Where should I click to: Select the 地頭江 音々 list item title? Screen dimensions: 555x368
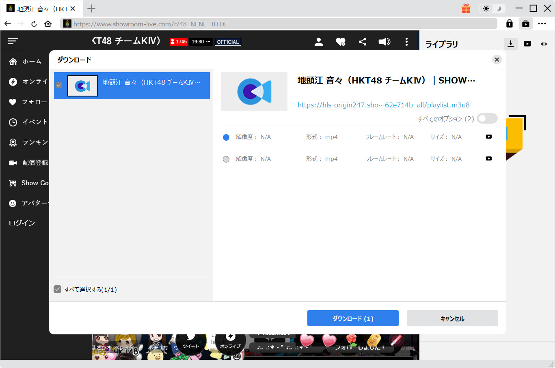[x=152, y=82]
